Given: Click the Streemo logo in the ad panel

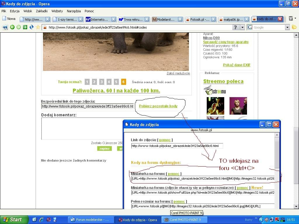Looking at the screenshot, I should click(215, 91).
